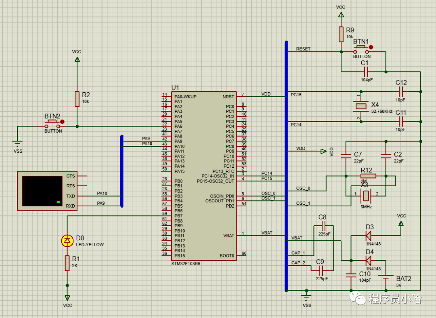Select resistor R2 10k
436x318 pixels.
(x=77, y=99)
